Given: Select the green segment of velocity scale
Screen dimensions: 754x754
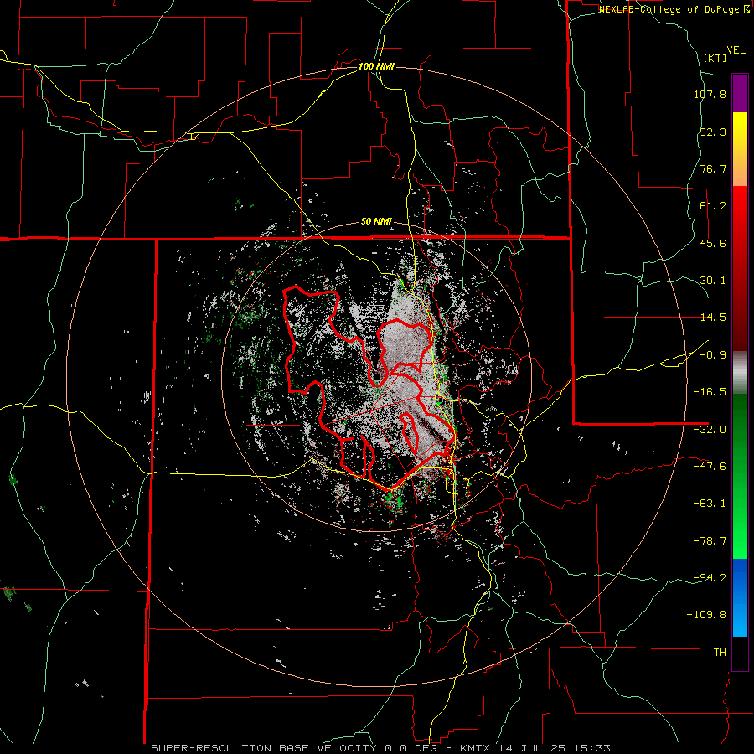Looking at the screenshot, I should [x=740, y=476].
